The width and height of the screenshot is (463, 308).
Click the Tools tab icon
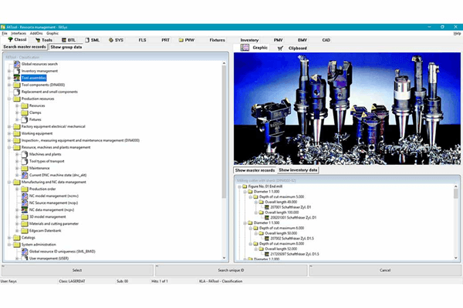[x=38, y=40]
